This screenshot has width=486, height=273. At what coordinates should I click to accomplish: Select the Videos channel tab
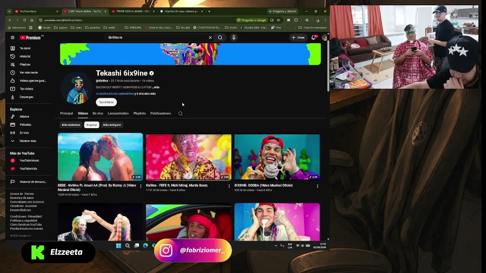[83, 113]
